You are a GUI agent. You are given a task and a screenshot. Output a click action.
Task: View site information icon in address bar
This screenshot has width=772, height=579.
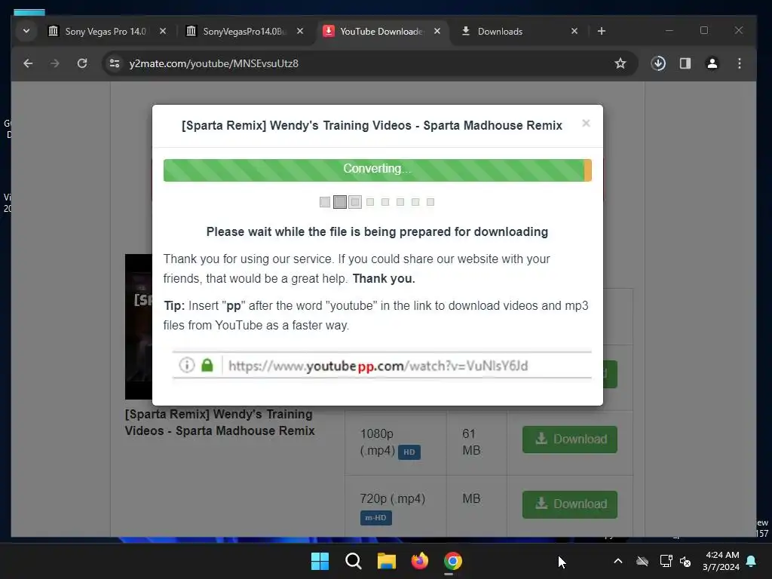click(x=115, y=63)
